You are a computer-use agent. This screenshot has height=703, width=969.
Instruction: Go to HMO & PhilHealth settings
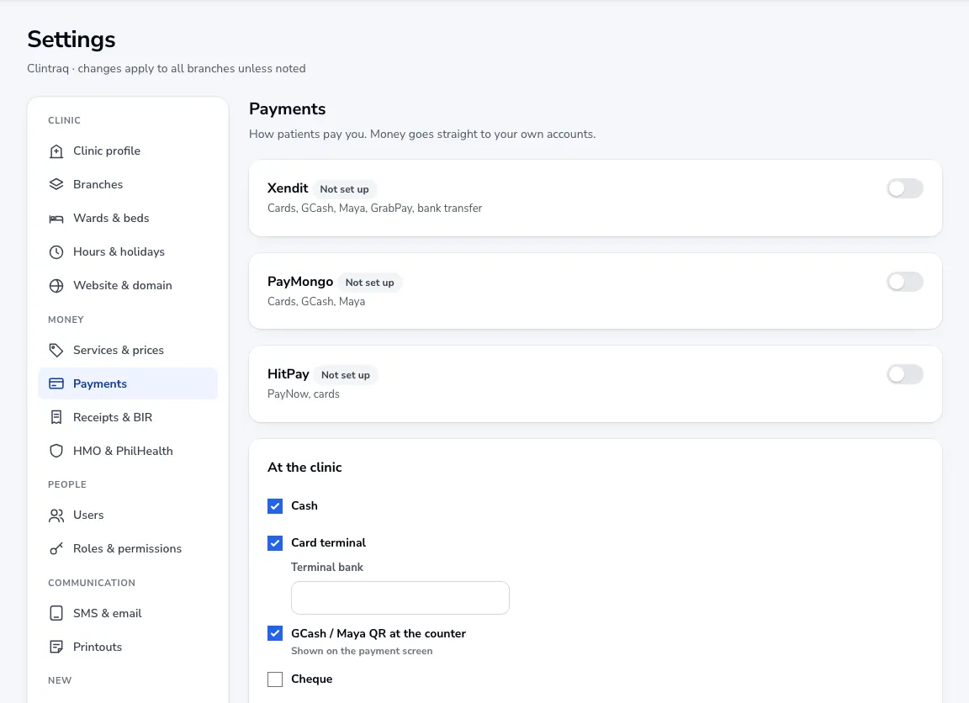tap(128, 451)
